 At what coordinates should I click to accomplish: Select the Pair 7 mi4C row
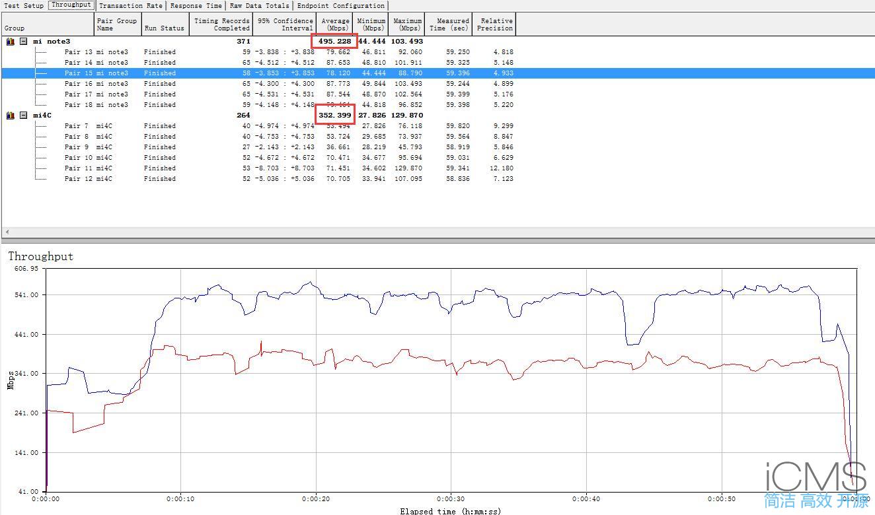tap(437, 126)
